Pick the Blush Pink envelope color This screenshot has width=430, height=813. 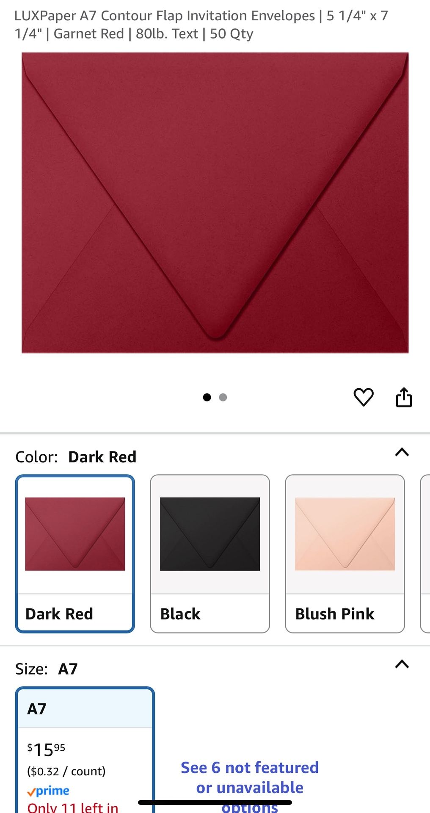coord(345,554)
